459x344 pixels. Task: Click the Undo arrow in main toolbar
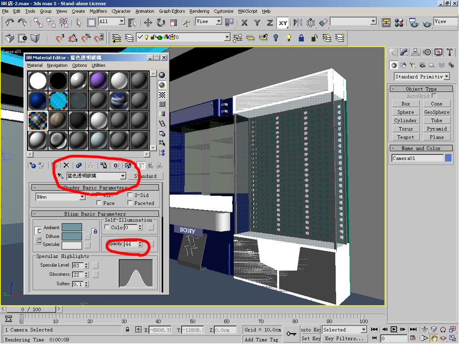[10, 22]
